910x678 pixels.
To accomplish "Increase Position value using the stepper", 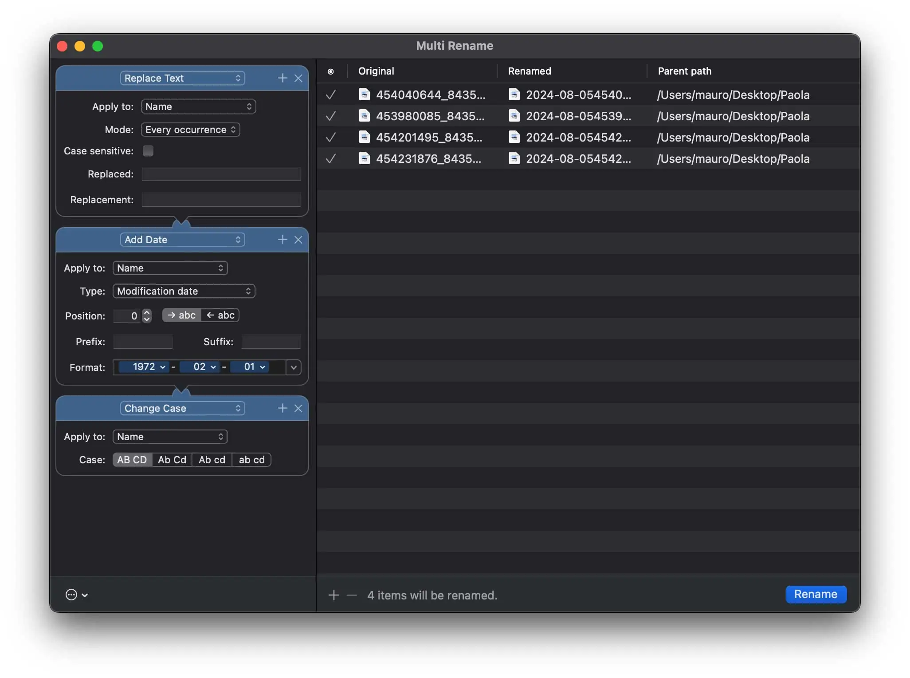I will (146, 312).
